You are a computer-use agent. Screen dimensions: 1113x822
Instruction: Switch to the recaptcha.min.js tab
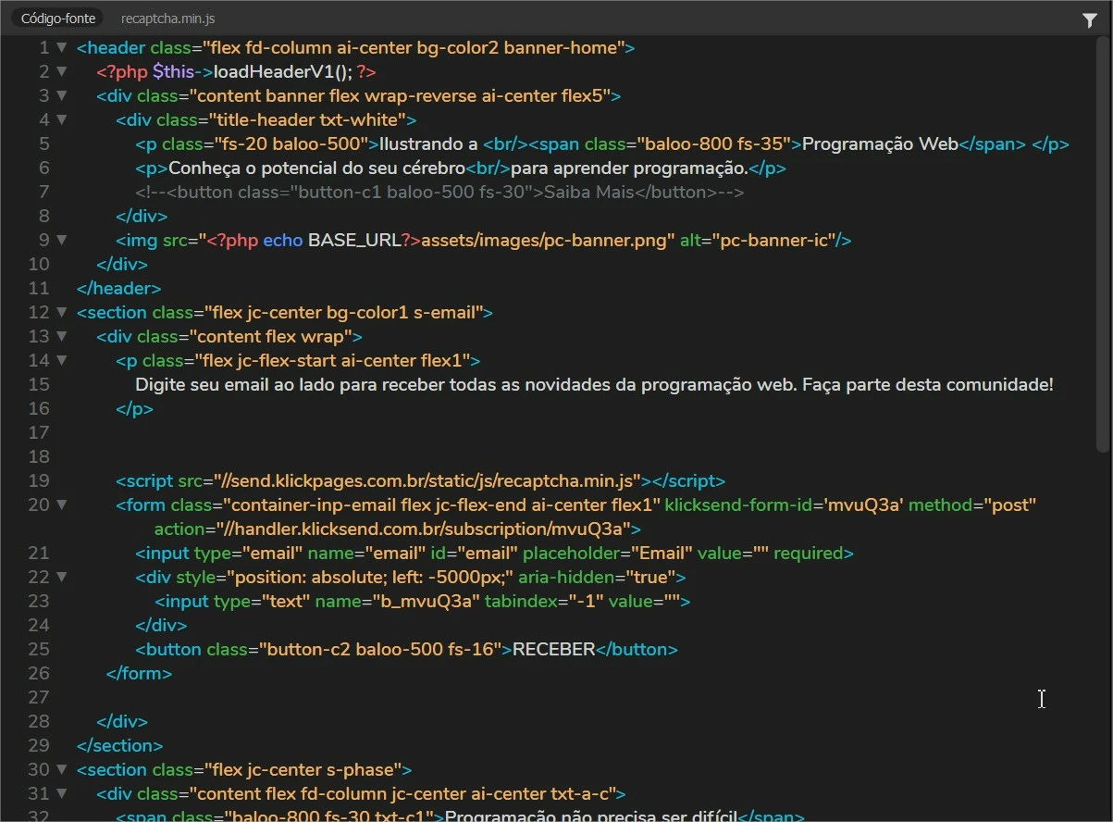tap(168, 19)
